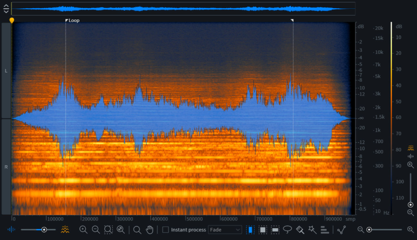The image size is (417, 240).
Task: Click the loop end marker flag
Action: pos(292,20)
